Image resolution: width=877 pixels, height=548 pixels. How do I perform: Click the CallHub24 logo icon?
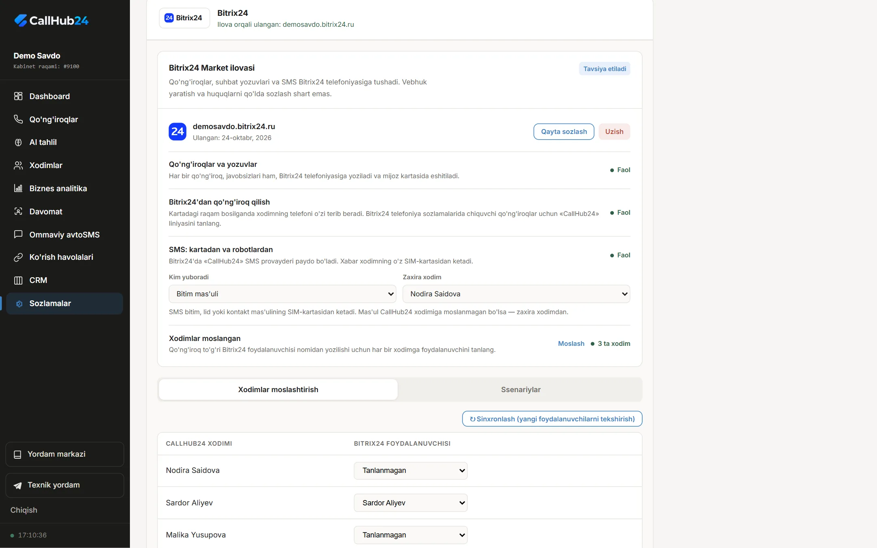point(20,20)
